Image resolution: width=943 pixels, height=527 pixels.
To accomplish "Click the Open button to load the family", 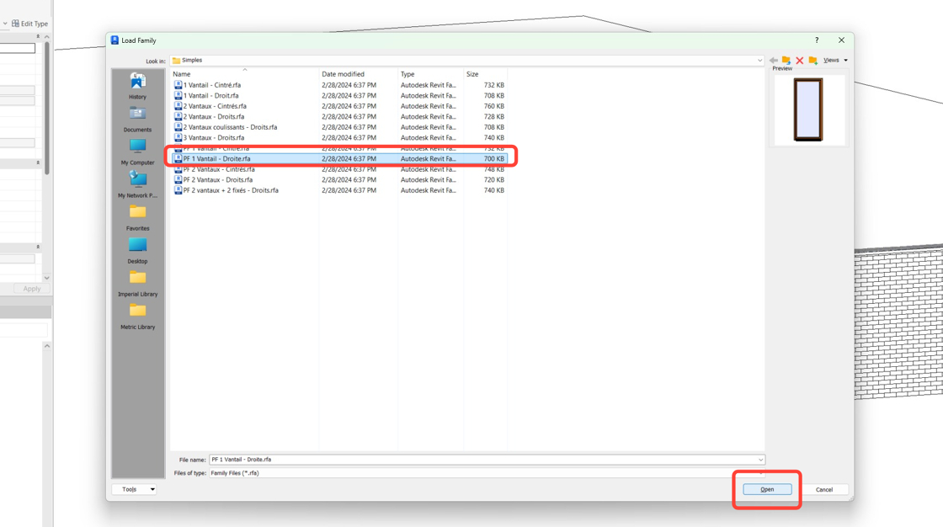I will tap(766, 489).
